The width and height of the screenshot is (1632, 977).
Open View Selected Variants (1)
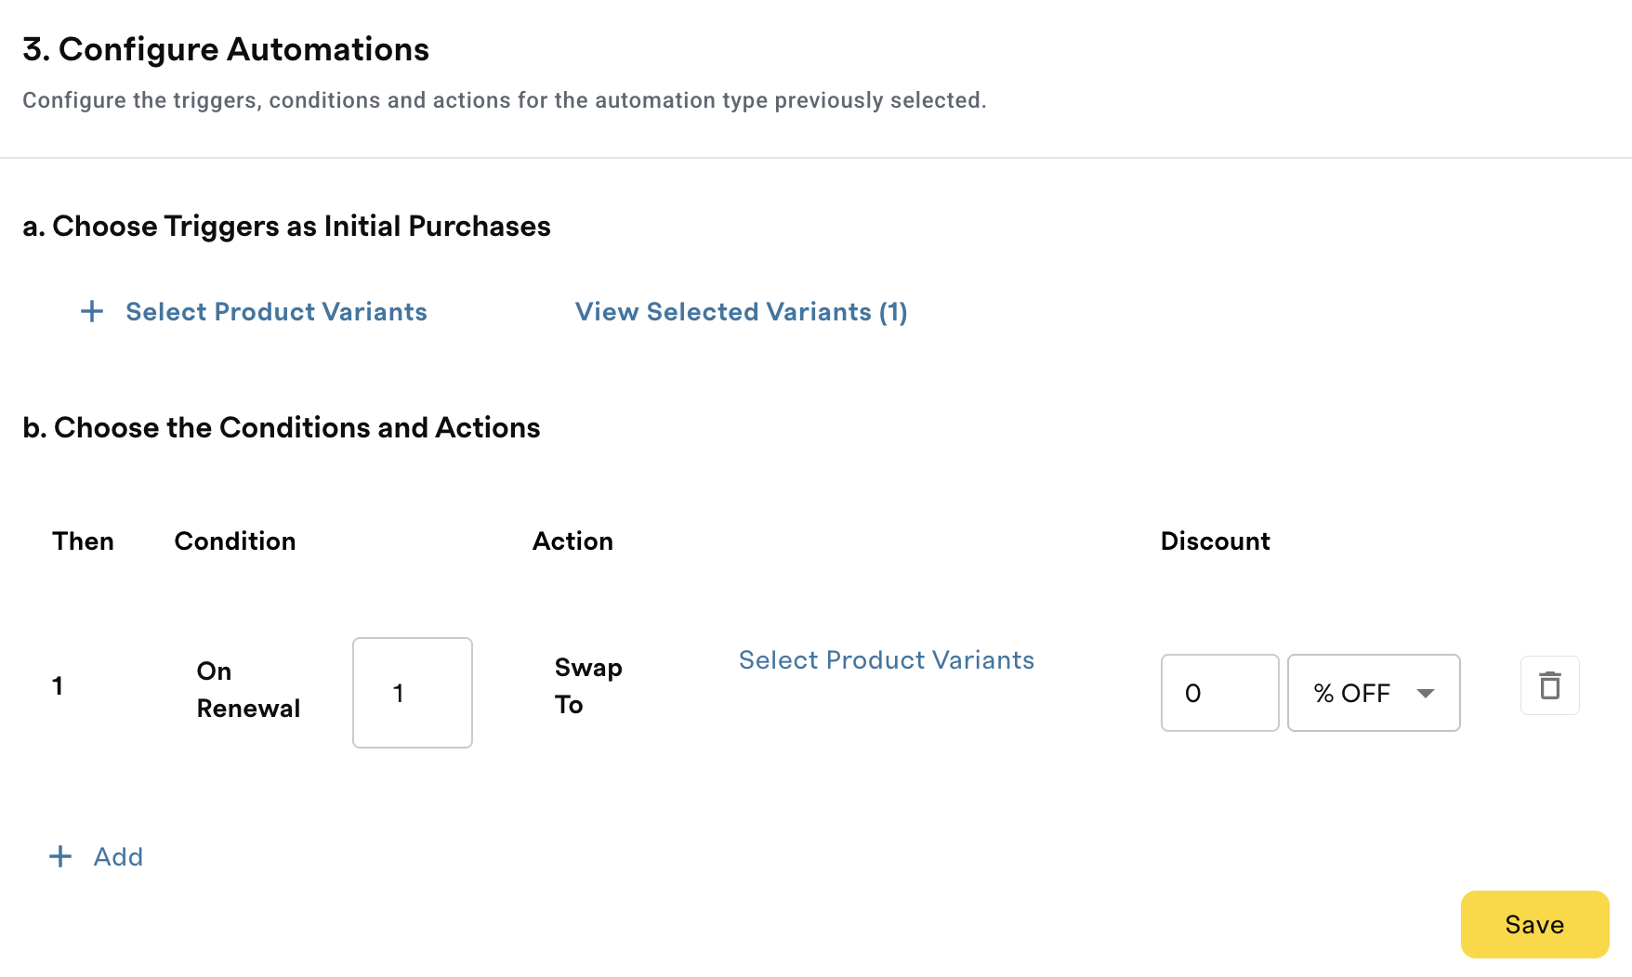pos(741,312)
